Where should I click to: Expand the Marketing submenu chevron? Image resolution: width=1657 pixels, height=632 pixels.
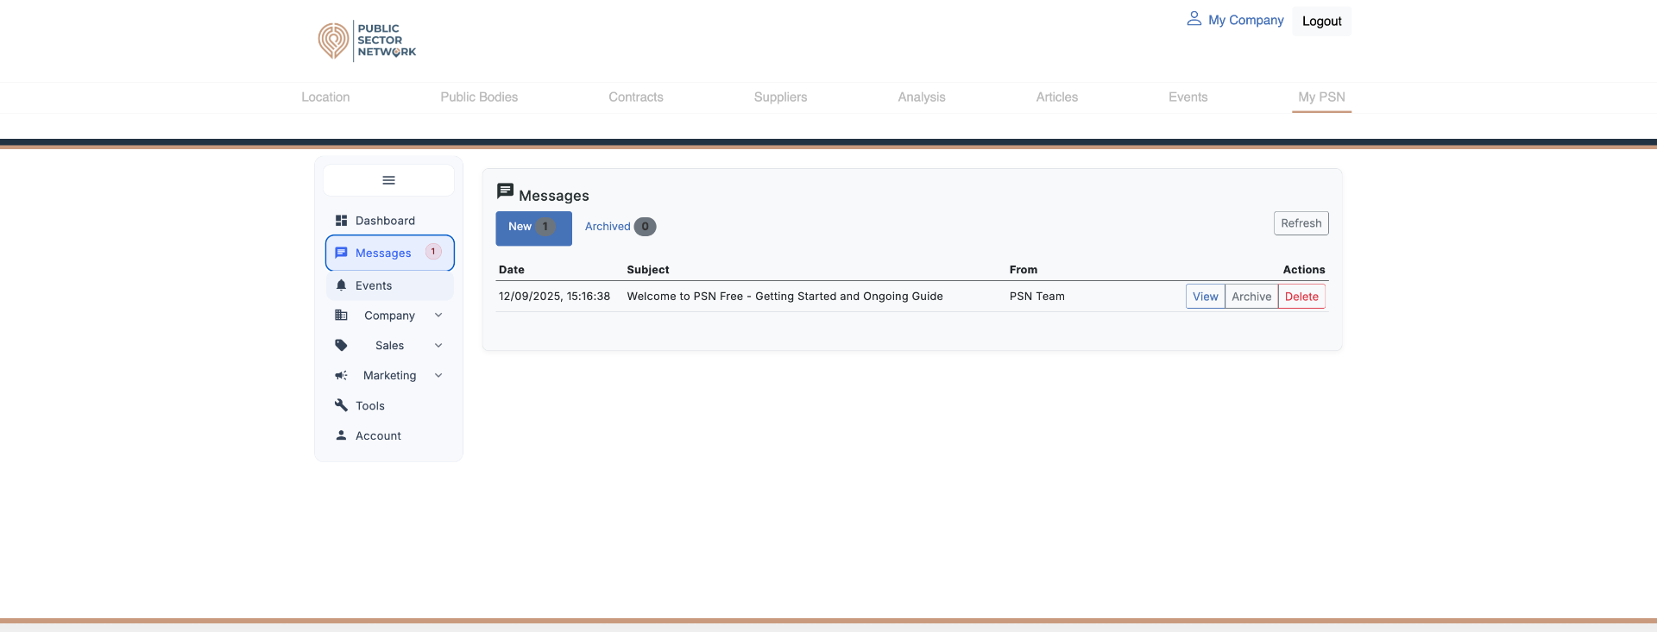(438, 375)
